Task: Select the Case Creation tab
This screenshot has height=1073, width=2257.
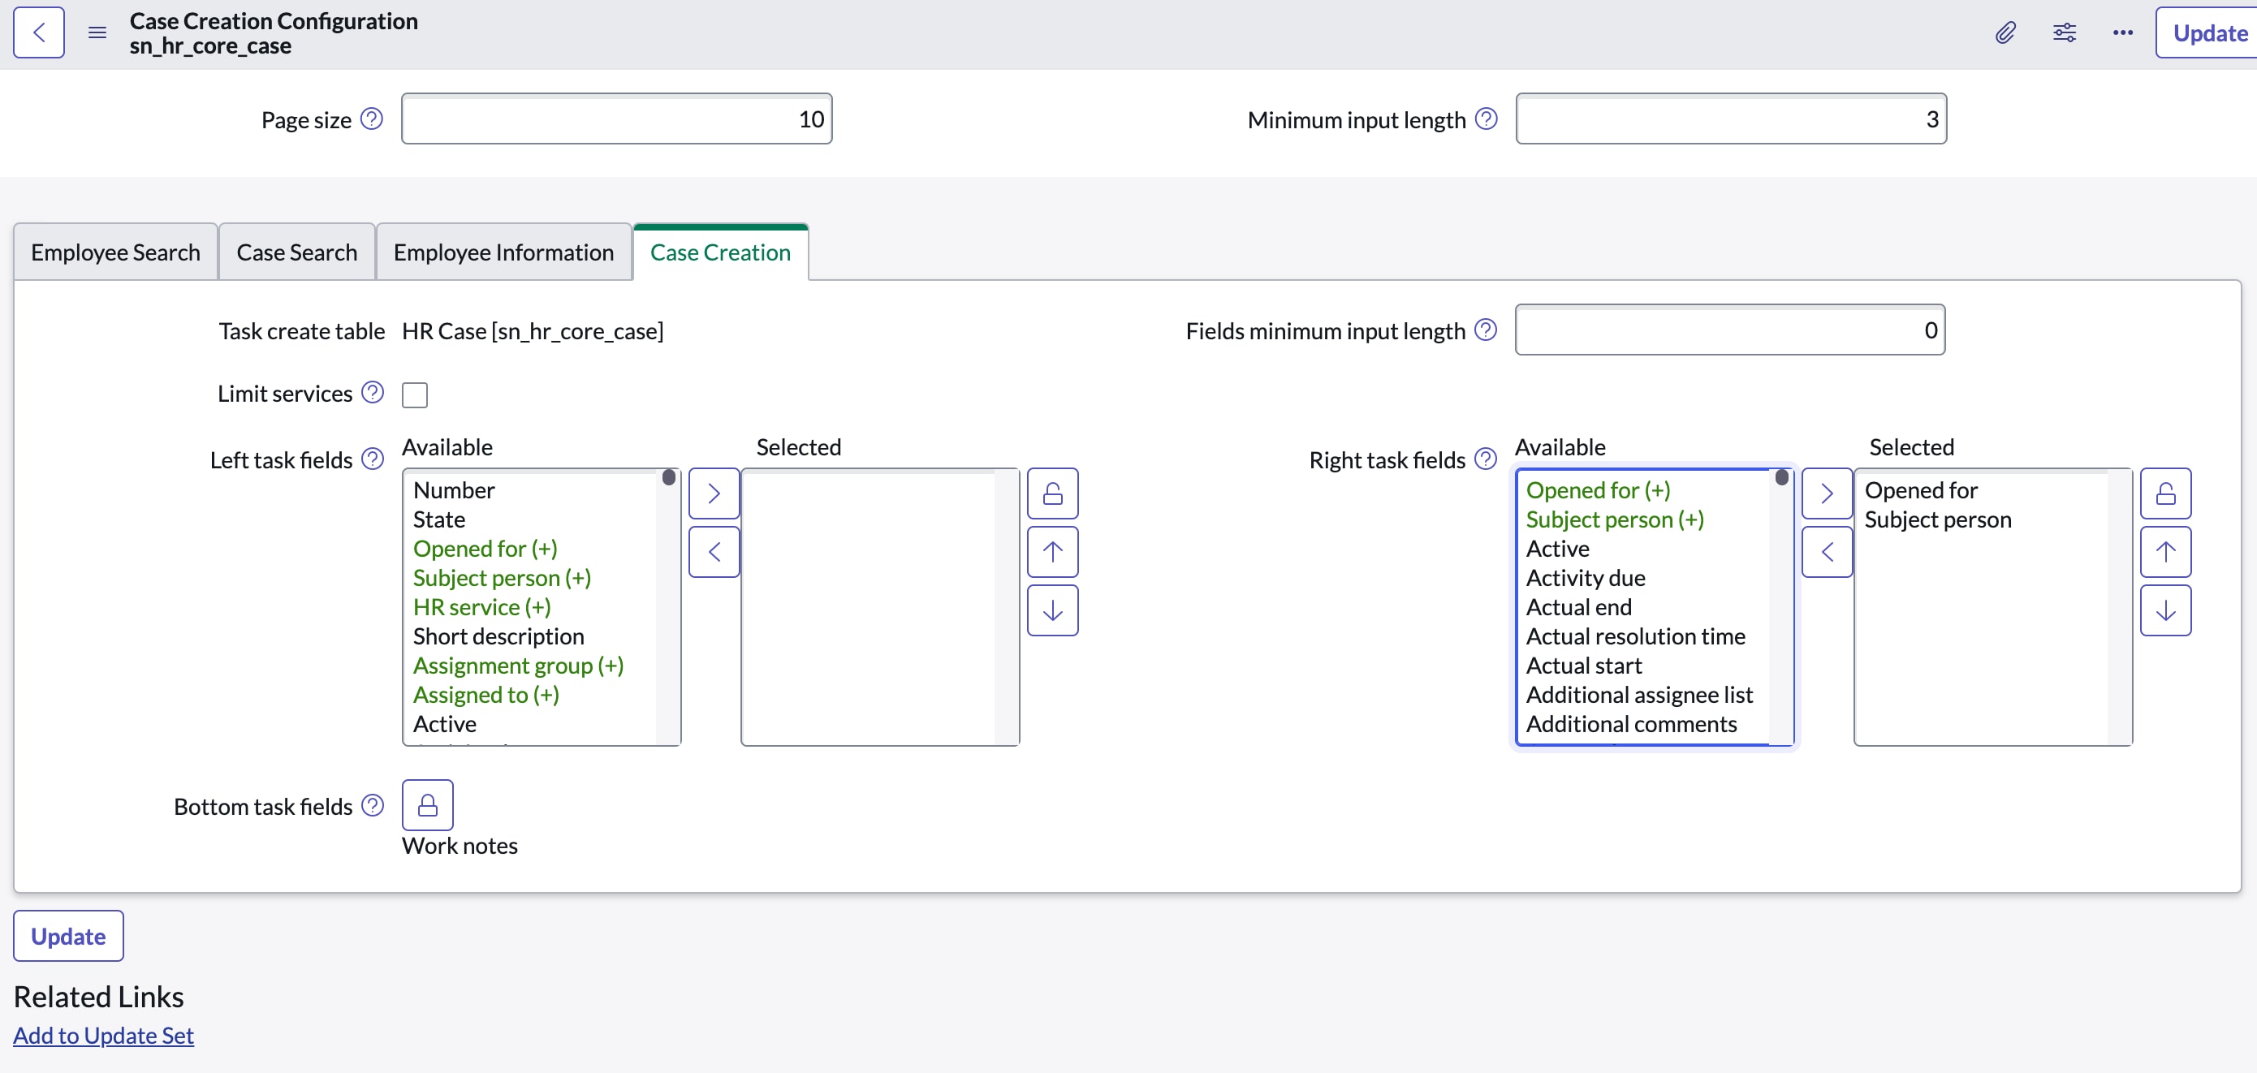Action: (720, 252)
